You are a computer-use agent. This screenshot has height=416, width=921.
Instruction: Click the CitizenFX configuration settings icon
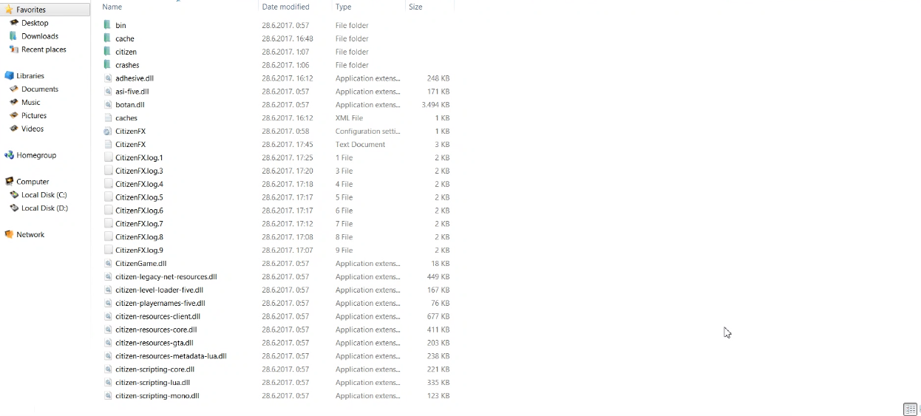coord(108,132)
